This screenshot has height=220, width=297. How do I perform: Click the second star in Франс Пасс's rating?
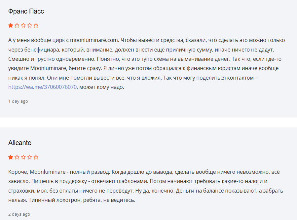tap(17, 25)
